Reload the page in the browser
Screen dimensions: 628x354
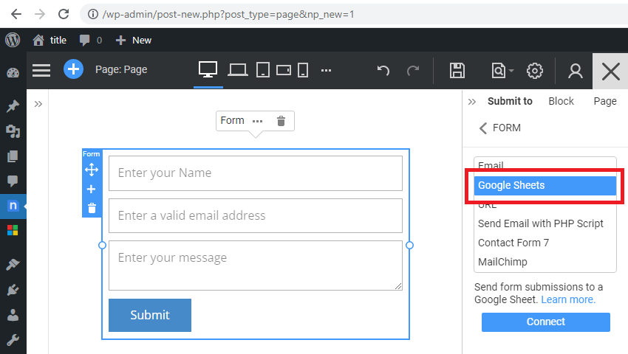pyautogui.click(x=64, y=15)
